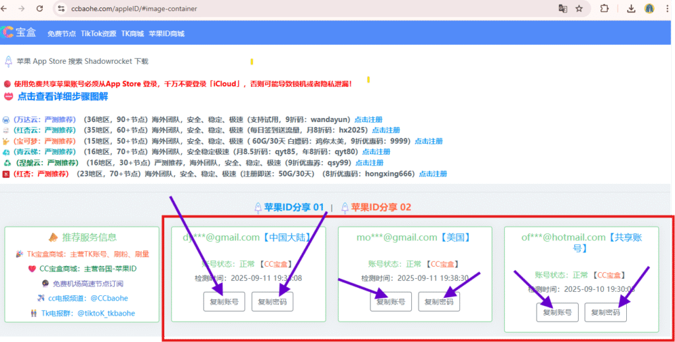The width and height of the screenshot is (675, 342).
Task: Open the browser extensions puzzle icon
Action: pos(604,9)
